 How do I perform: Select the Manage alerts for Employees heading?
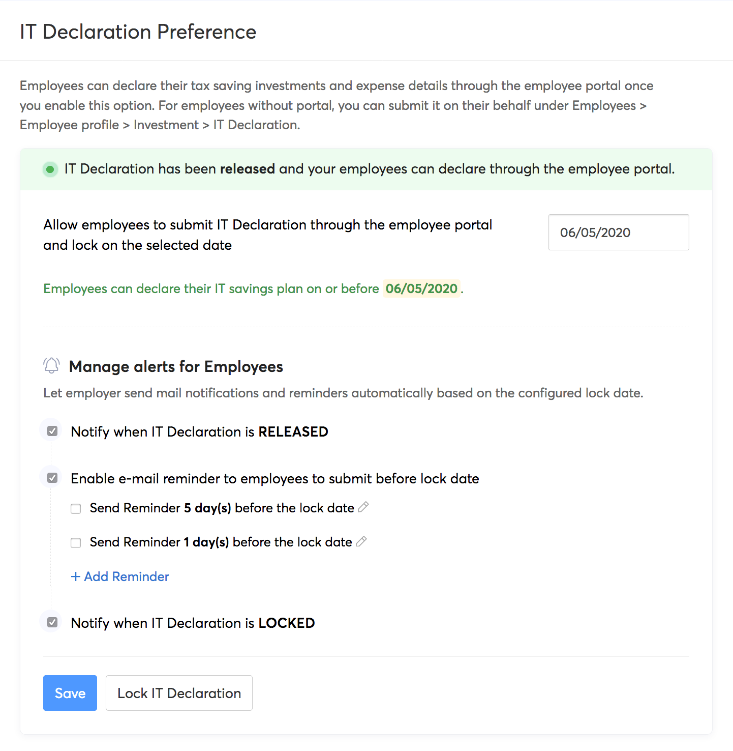176,366
